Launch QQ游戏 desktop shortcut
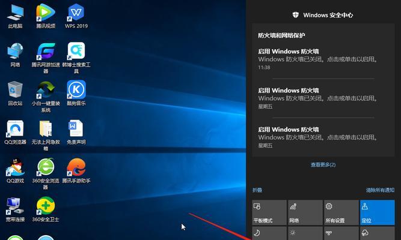401x240 pixels. coord(16,171)
